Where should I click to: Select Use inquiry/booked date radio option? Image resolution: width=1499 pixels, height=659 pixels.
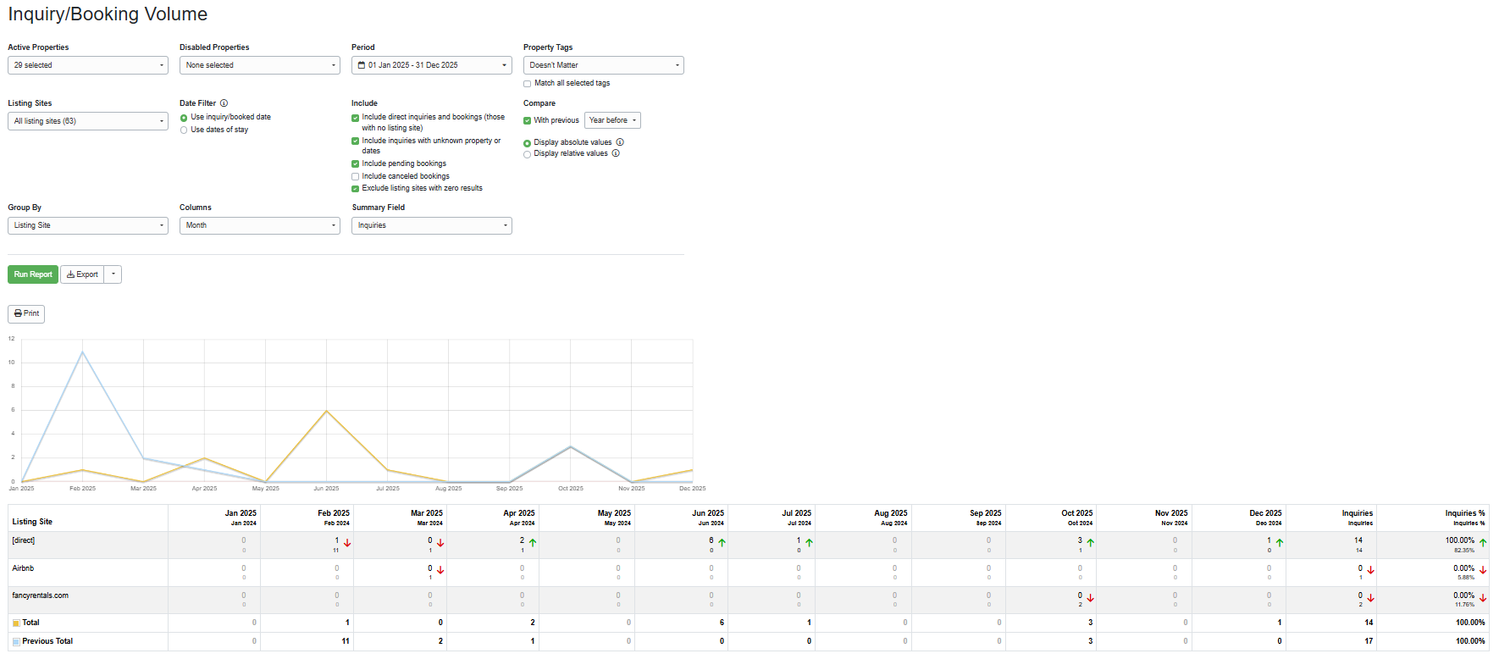click(x=184, y=118)
